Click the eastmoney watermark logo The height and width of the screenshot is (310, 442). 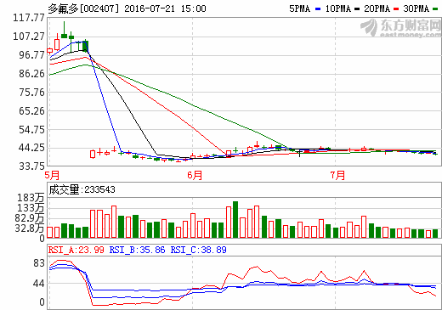point(401,28)
